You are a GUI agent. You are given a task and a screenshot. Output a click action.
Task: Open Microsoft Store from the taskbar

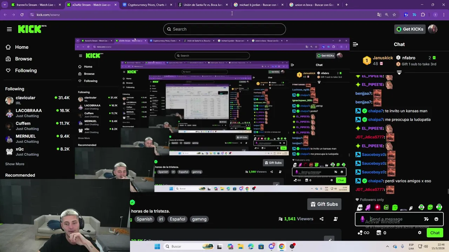(x=261, y=246)
